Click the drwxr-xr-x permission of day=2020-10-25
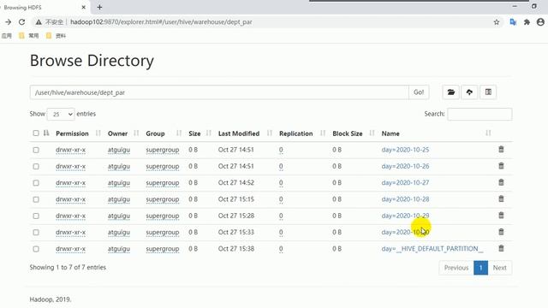This screenshot has width=548, height=308. pos(70,150)
